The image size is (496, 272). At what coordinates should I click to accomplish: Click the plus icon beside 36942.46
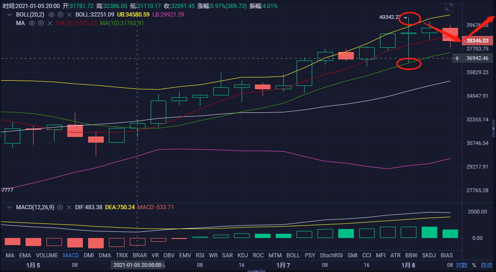pos(457,58)
